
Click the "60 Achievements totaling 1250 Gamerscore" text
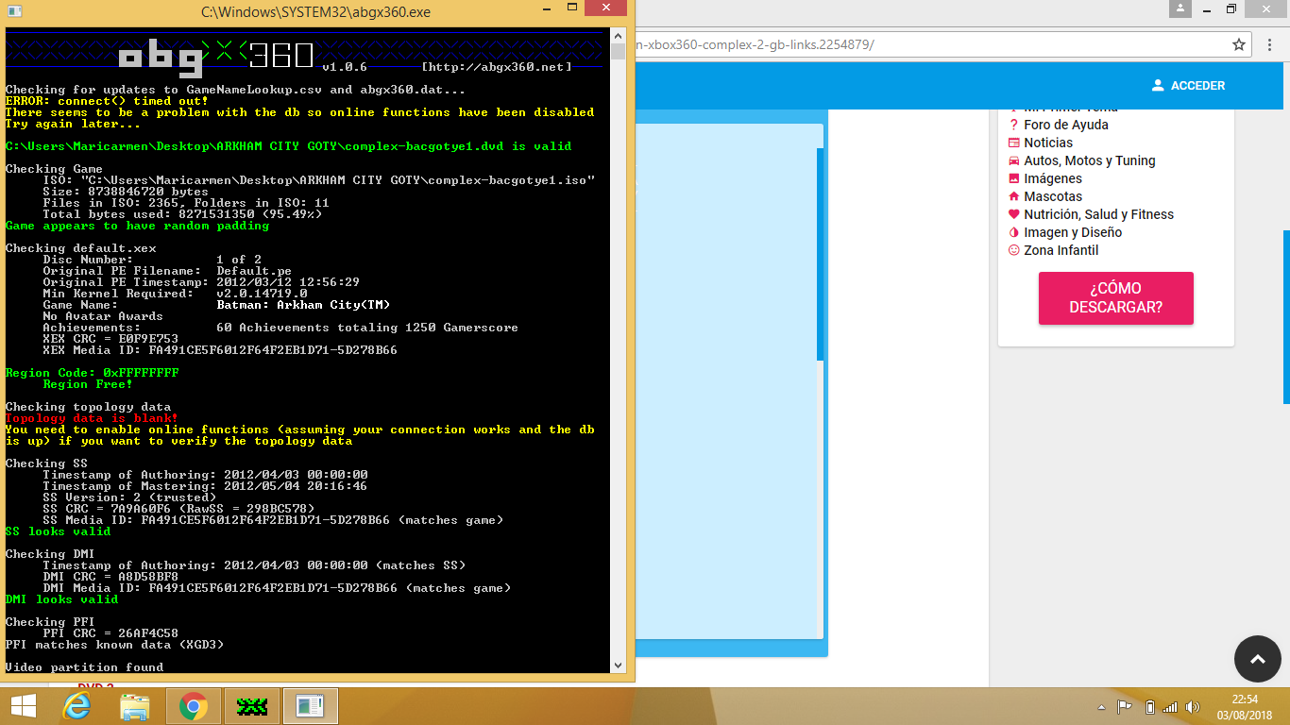367,328
